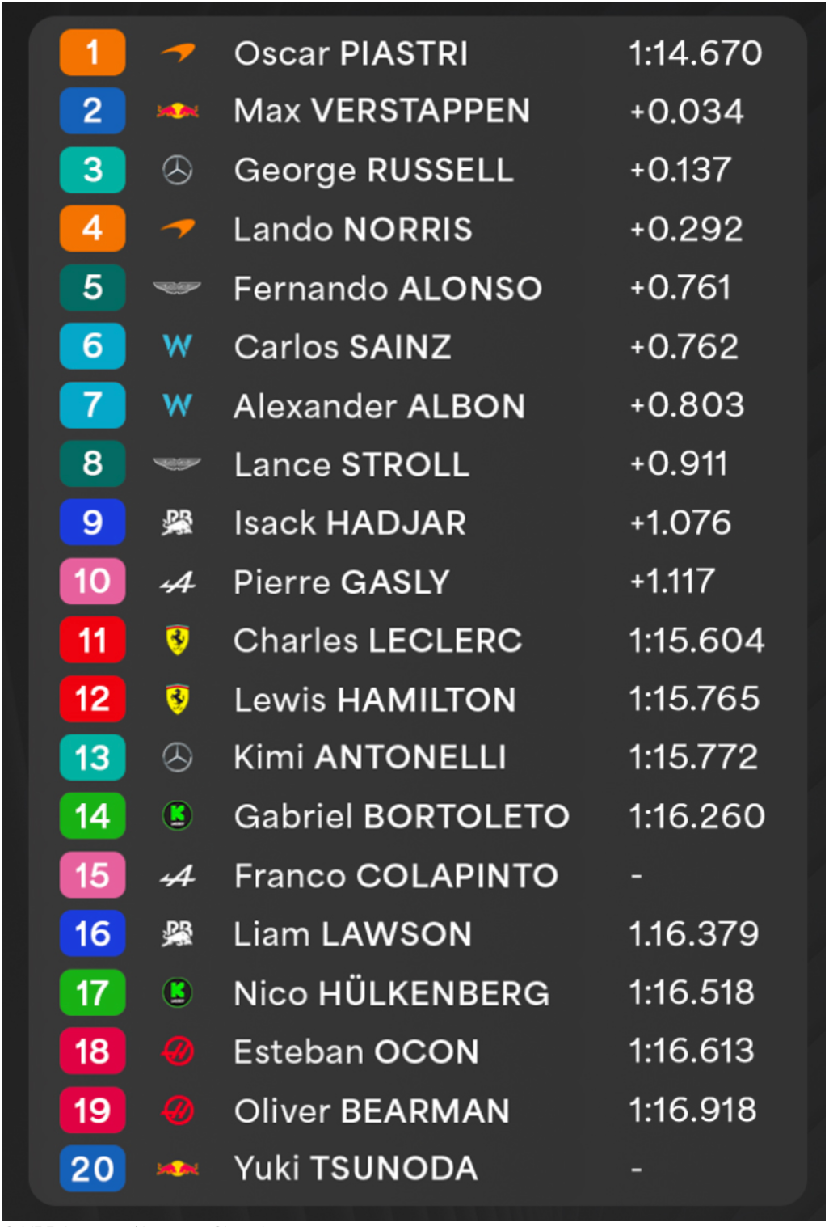Image resolution: width=829 pixels, height=1227 pixels.
Task: Click the Kick Sauber logo next to Gabriel Bortoleto
Action: [x=178, y=816]
